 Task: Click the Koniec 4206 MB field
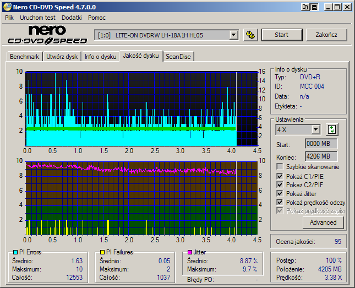click(x=321, y=156)
